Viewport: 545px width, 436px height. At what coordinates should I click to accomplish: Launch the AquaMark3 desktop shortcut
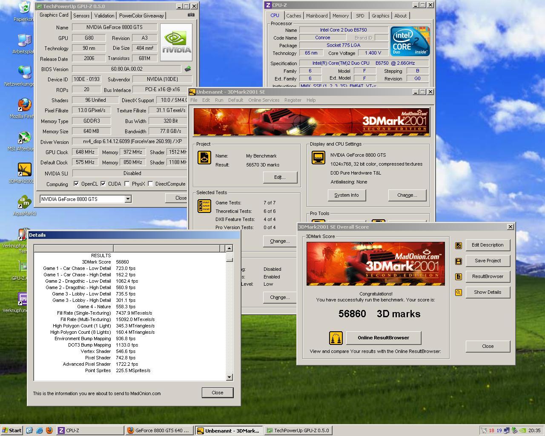[25, 202]
